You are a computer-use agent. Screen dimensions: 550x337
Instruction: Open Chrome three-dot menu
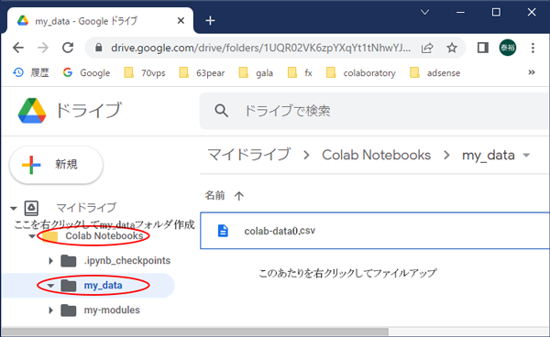(x=533, y=48)
